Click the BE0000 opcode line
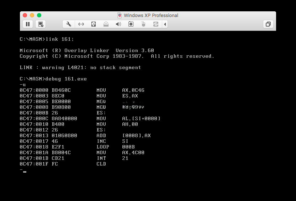The image size is (296, 201). [x=82, y=101]
